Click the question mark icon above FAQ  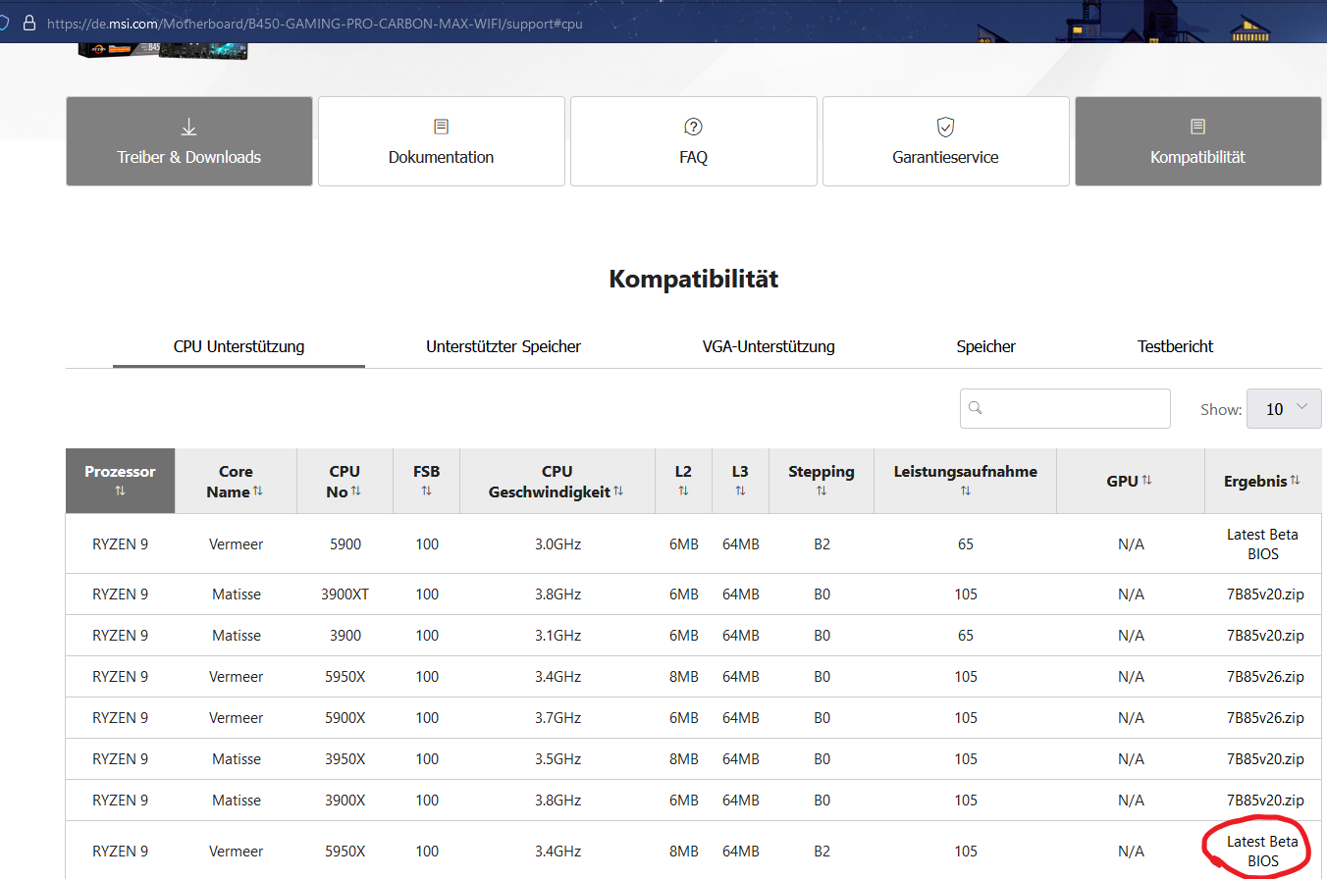694,127
